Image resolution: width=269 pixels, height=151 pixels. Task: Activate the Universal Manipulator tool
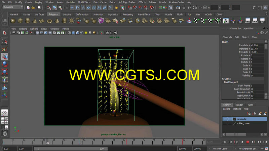point(5,80)
